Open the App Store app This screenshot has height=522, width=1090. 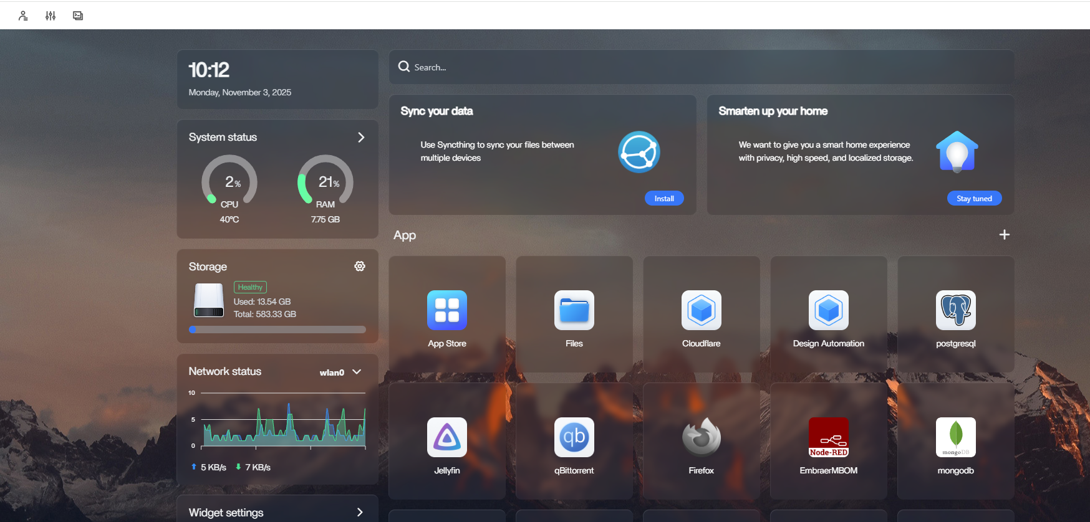tap(446, 310)
